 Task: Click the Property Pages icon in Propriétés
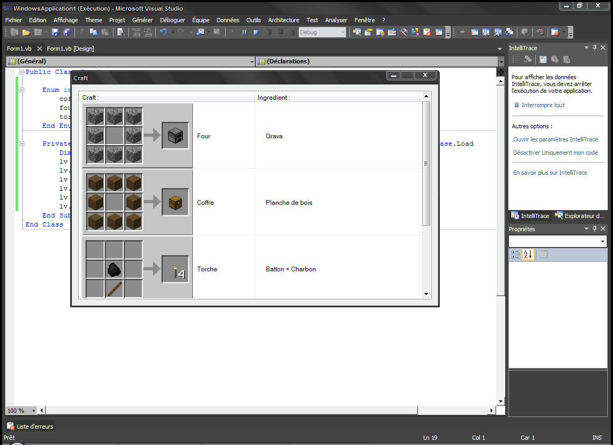(543, 254)
